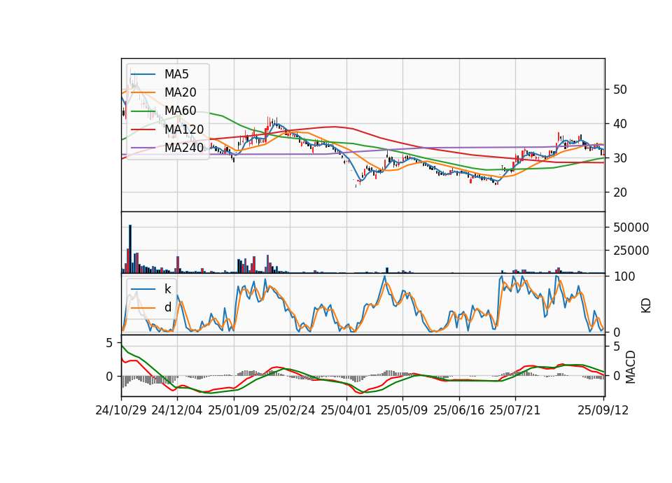Click the MA240 legend label
This screenshot has width=672, height=483.
(184, 148)
